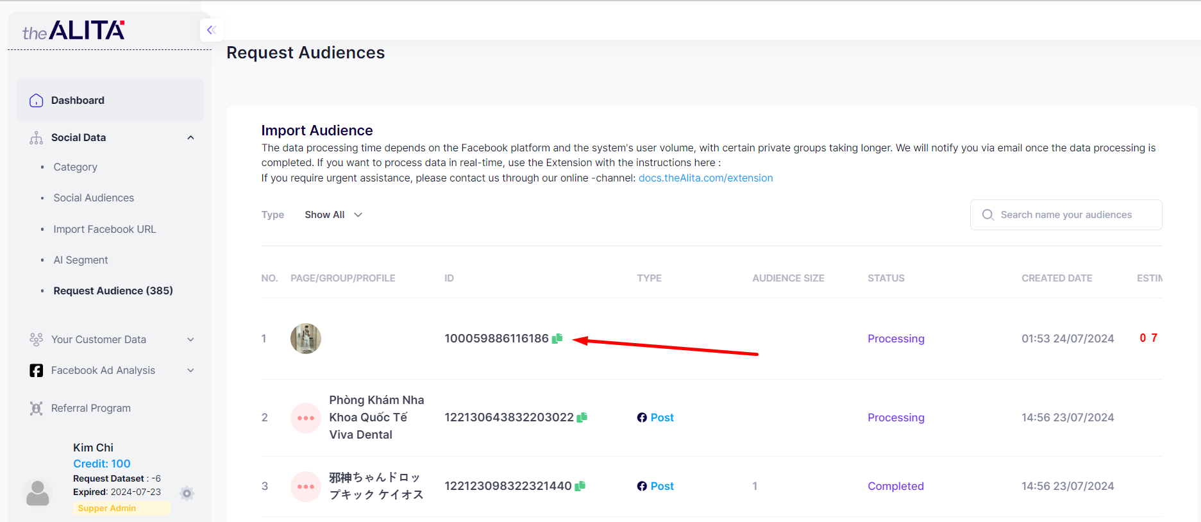1201x522 pixels.
Task: Open settings gear next to user info
Action: pos(187,493)
